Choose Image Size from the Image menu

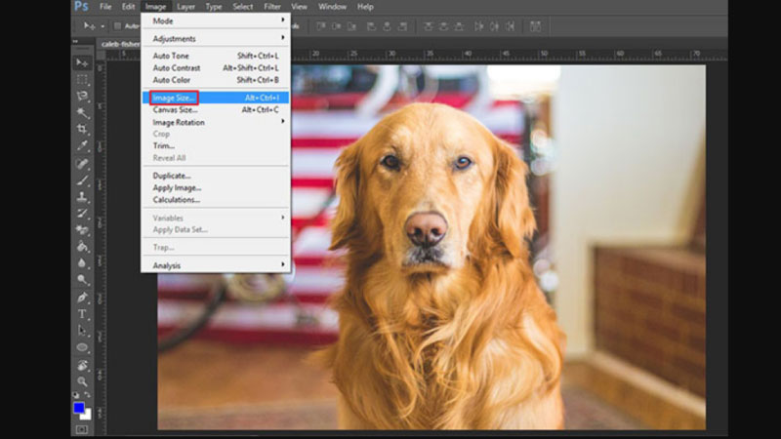tap(216, 98)
